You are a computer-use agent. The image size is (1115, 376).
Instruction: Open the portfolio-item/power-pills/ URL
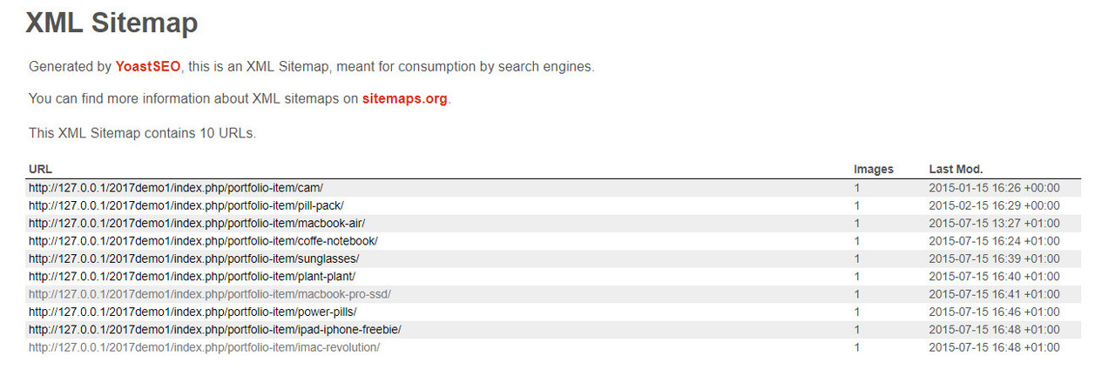(193, 312)
